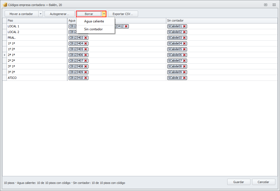Click the red X beside SCabde04
The width and height of the screenshot is (280, 191).
(x=185, y=43)
